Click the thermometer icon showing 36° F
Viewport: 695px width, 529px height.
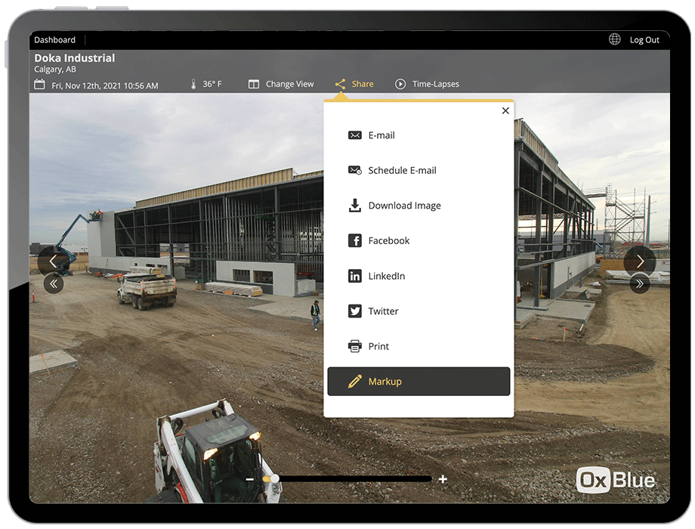194,84
